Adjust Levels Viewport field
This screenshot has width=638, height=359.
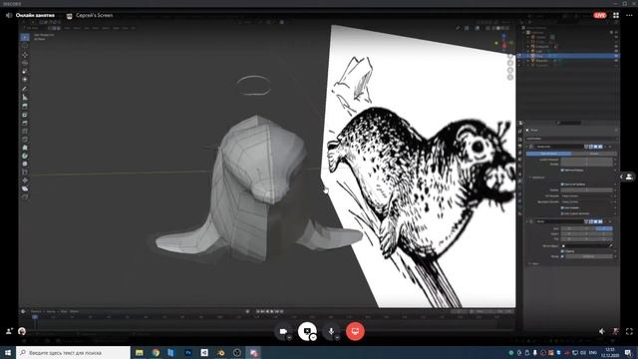(586, 160)
